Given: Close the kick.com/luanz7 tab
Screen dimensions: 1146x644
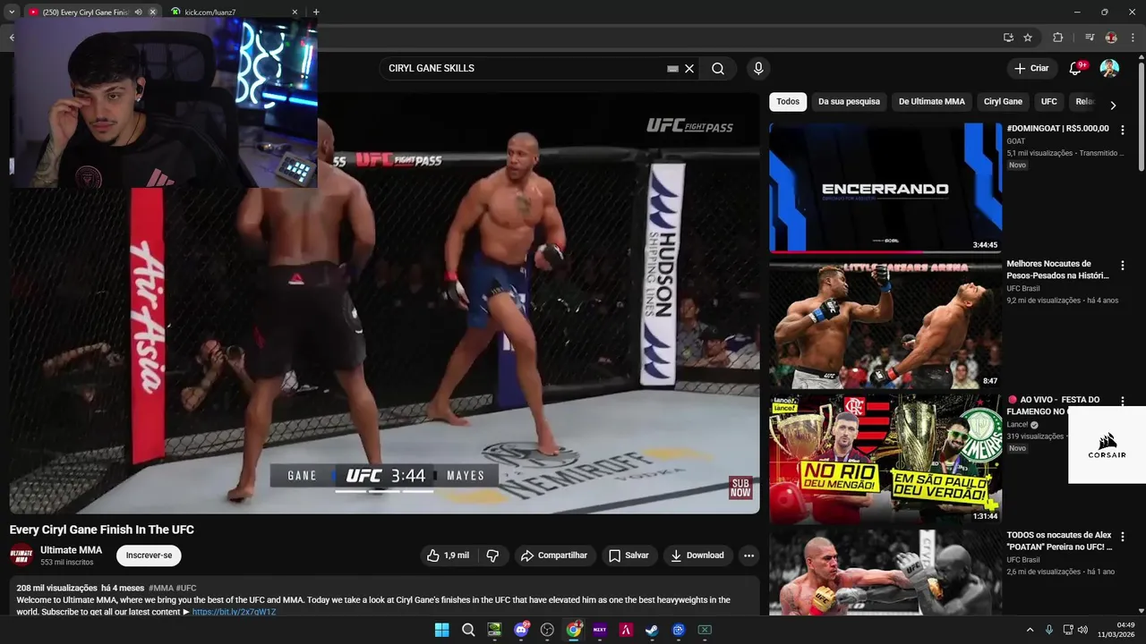Looking at the screenshot, I should coord(295,13).
